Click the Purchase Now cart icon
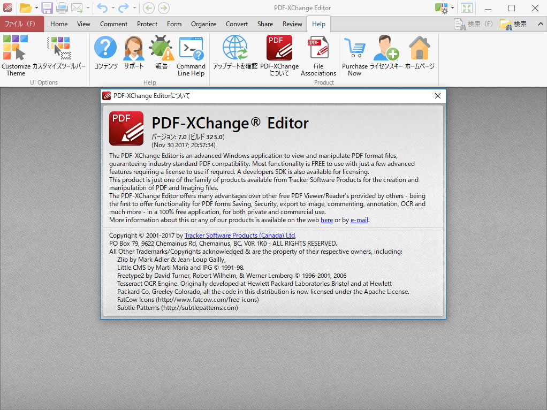 click(x=354, y=56)
